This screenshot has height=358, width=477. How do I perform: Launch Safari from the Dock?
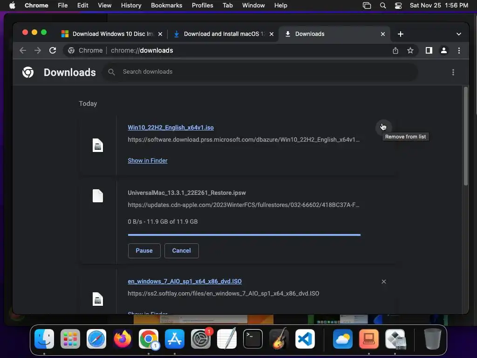pyautogui.click(x=96, y=339)
